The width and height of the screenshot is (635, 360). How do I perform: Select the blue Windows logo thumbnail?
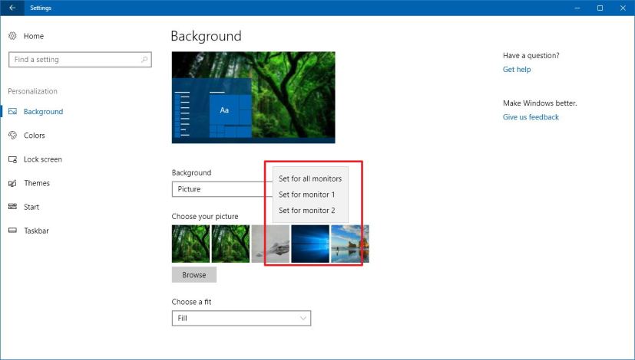(310, 244)
